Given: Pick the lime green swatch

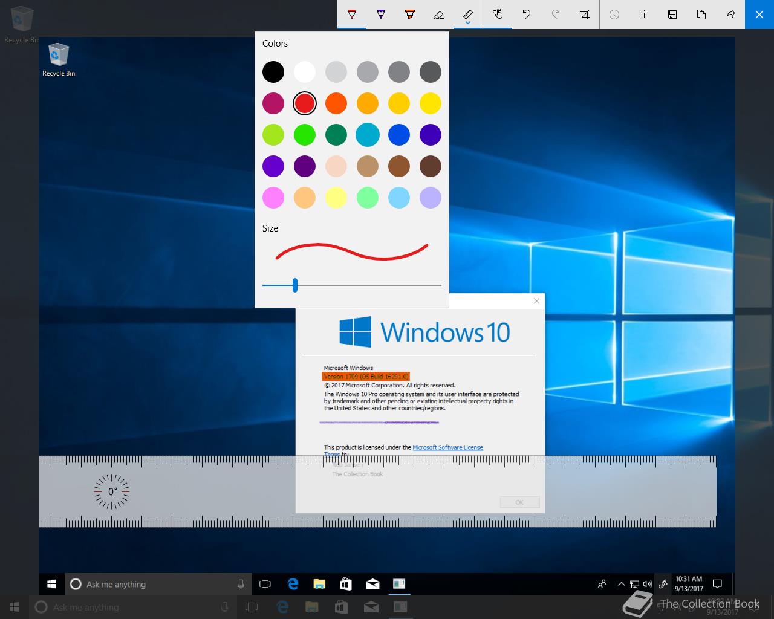Looking at the screenshot, I should [x=273, y=135].
